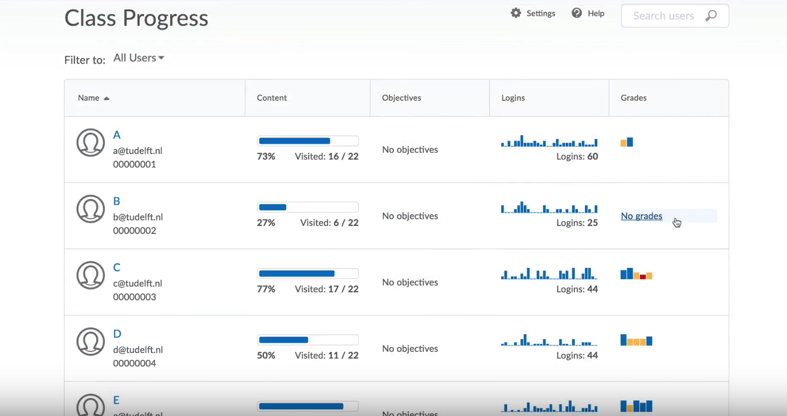Viewport: 787px width, 416px height.
Task: Click user A's profile avatar
Action: click(91, 142)
